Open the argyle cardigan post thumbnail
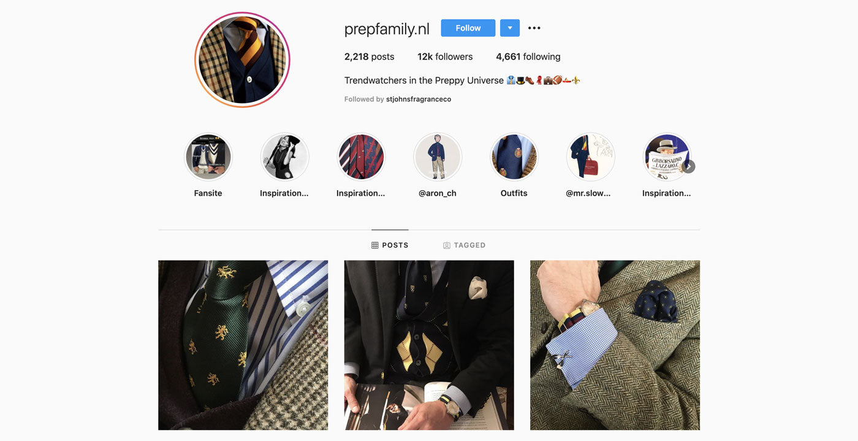Viewport: 858px width, 441px height. click(429, 345)
